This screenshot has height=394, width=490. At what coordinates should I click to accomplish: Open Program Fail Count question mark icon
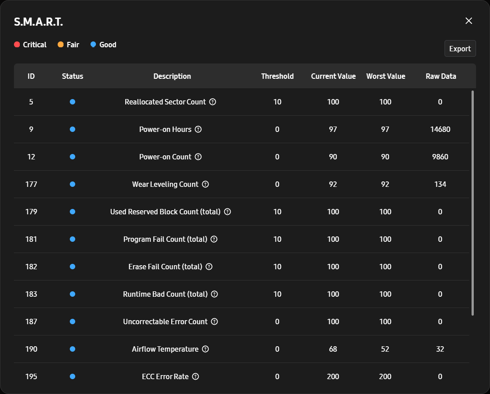coord(214,240)
